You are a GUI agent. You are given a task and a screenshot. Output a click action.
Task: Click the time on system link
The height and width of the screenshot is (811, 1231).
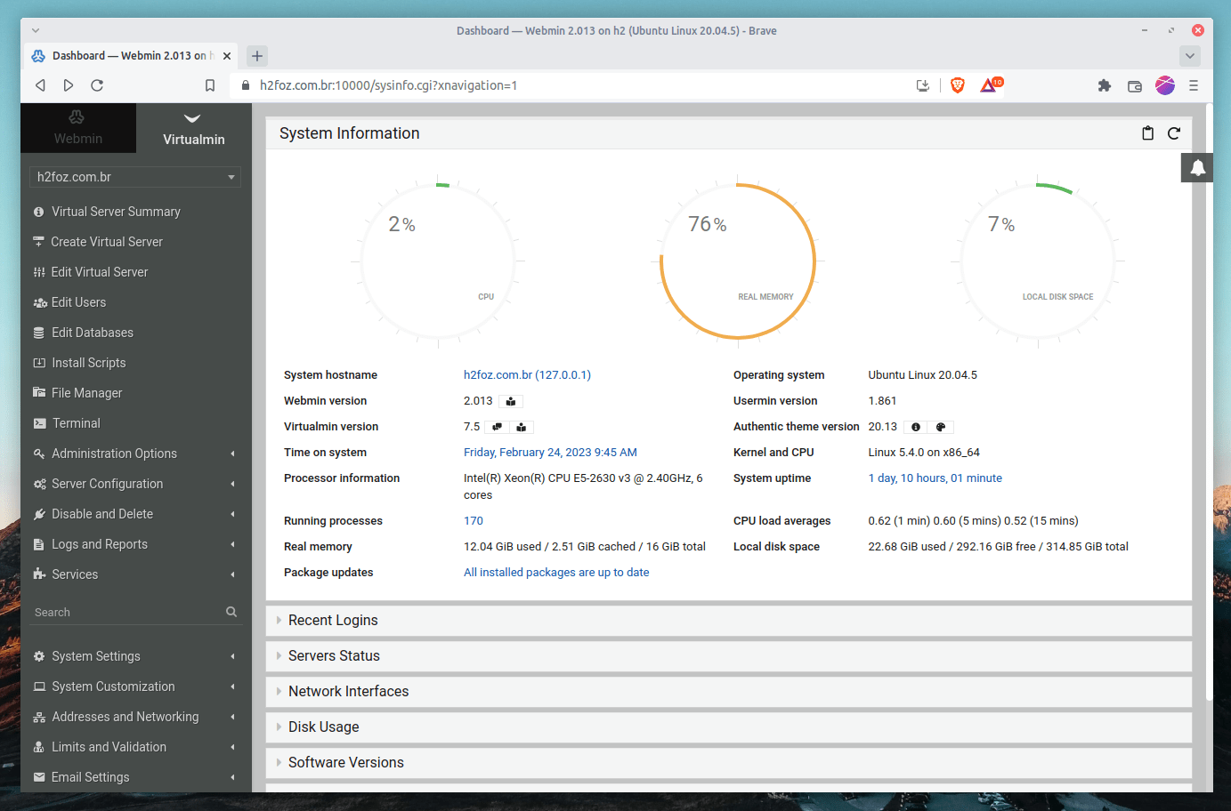(550, 453)
